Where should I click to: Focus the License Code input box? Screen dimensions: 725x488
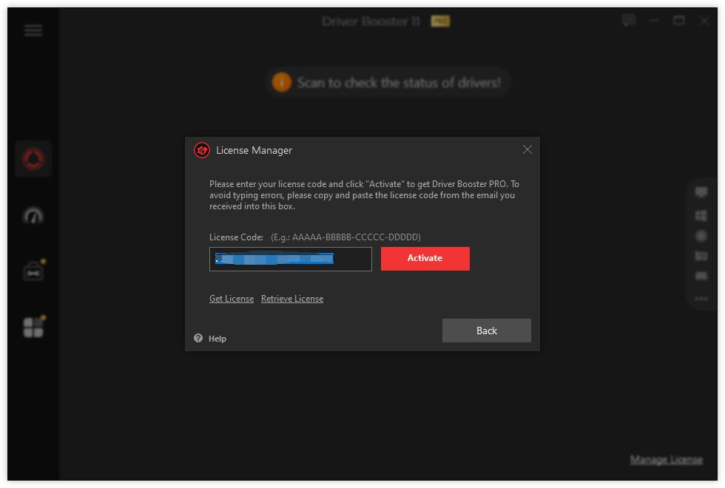tap(290, 259)
